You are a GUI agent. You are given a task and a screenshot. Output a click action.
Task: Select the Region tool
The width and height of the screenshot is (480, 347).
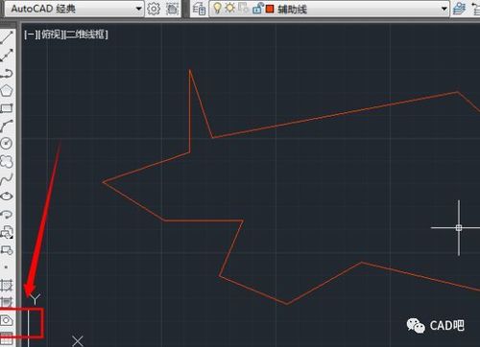[x=7, y=320]
